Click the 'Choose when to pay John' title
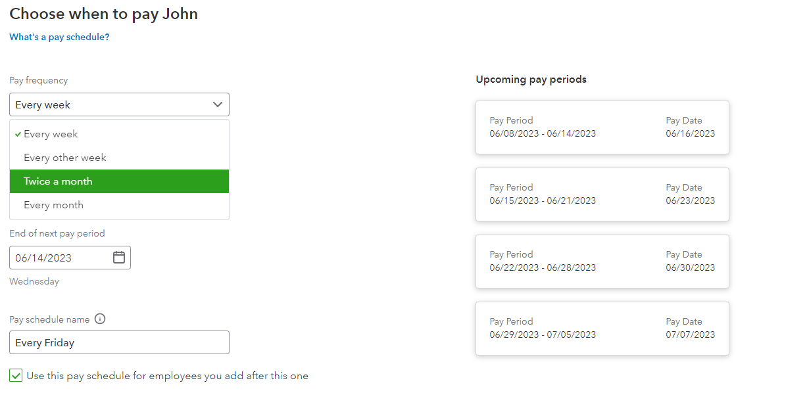 103,14
